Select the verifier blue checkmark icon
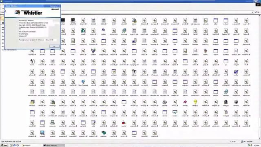The height and width of the screenshot is (147, 261). (236, 71)
